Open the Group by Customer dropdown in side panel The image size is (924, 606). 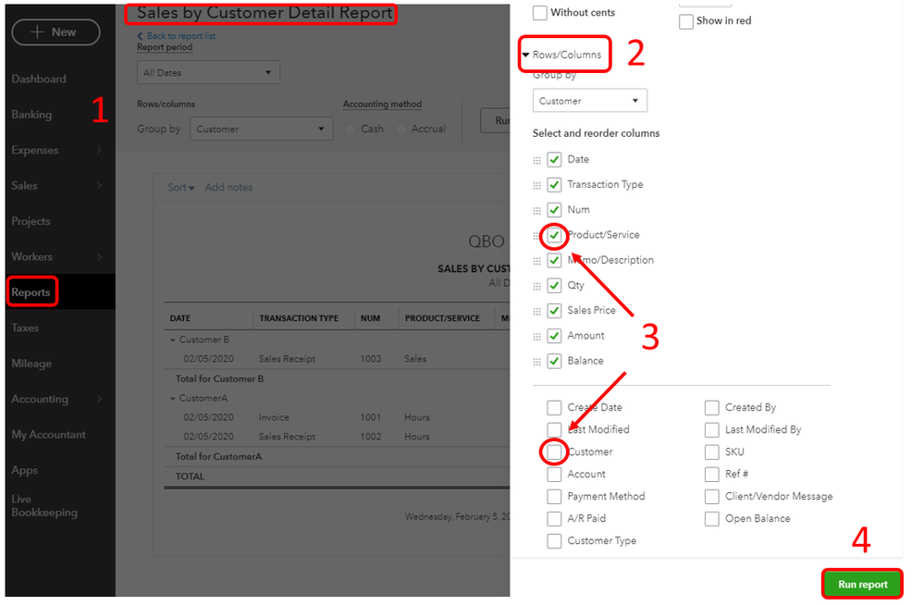[590, 101]
